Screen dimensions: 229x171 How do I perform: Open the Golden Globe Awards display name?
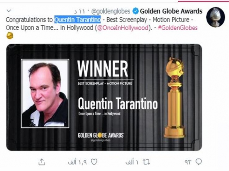(171, 11)
